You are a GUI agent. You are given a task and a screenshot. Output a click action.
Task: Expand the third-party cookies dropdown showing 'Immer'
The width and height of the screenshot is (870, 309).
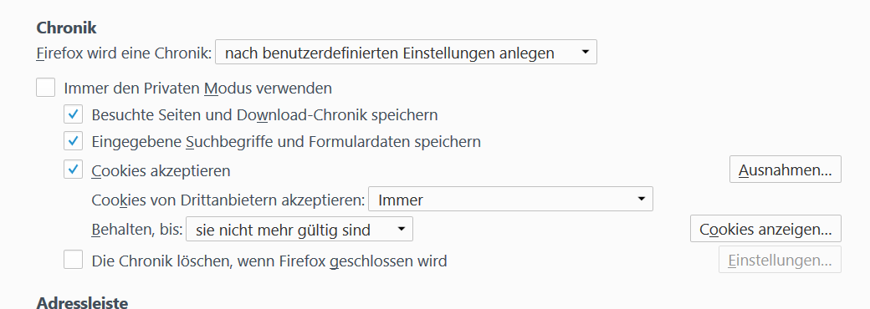[510, 199]
